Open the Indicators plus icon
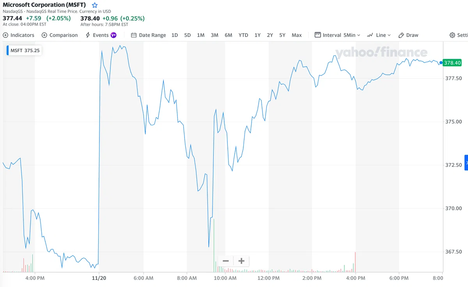The image size is (468, 287). 5,35
